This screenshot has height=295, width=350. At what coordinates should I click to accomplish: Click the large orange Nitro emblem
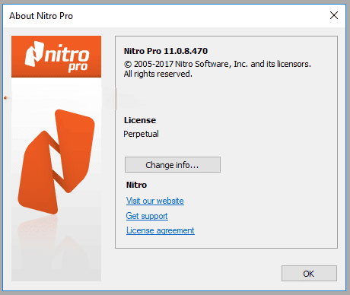tap(56, 162)
